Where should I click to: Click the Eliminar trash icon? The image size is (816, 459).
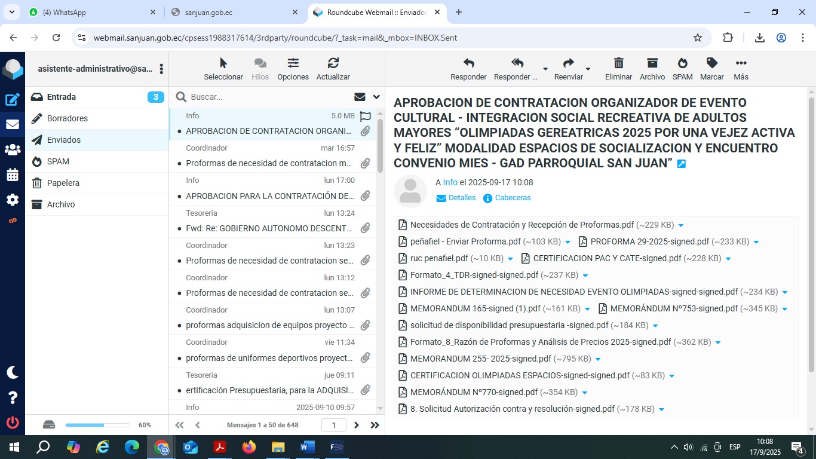(618, 63)
